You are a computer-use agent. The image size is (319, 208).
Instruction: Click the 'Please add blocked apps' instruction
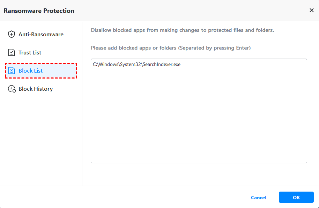[x=171, y=47]
